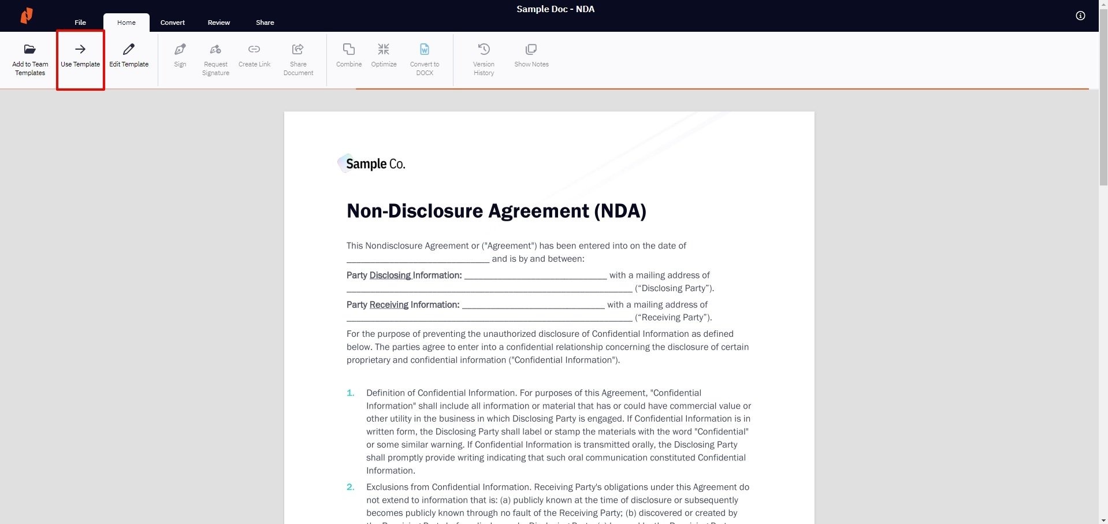Click Edit Template
This screenshot has width=1108, height=524.
tap(128, 55)
